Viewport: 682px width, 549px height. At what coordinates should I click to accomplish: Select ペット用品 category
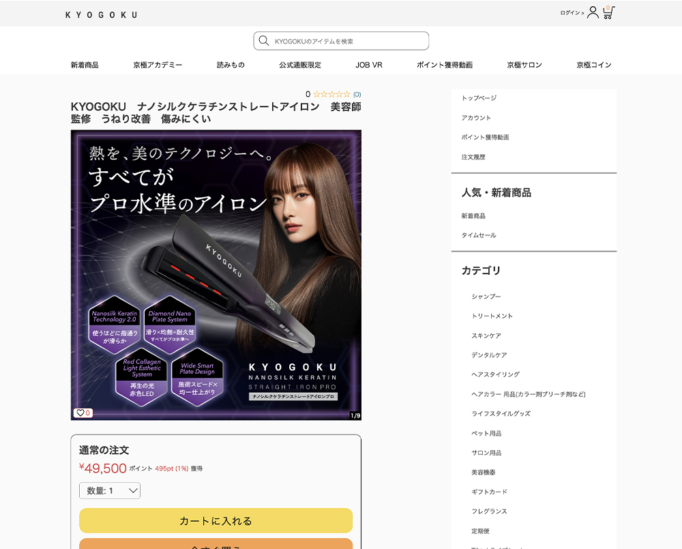[x=486, y=433]
